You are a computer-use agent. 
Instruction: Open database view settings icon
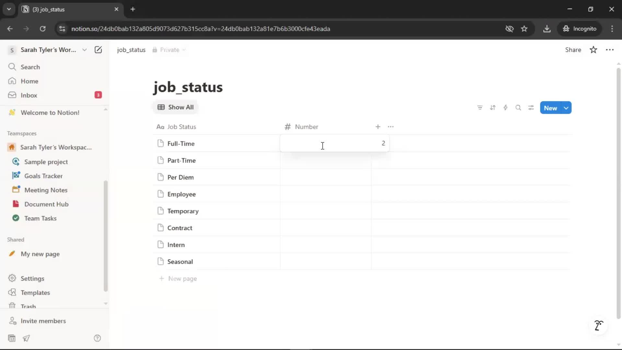pyautogui.click(x=531, y=108)
